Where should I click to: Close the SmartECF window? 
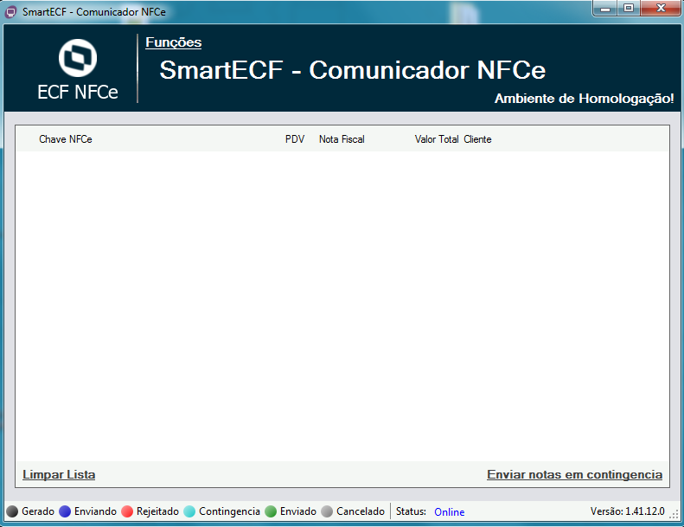tap(661, 8)
